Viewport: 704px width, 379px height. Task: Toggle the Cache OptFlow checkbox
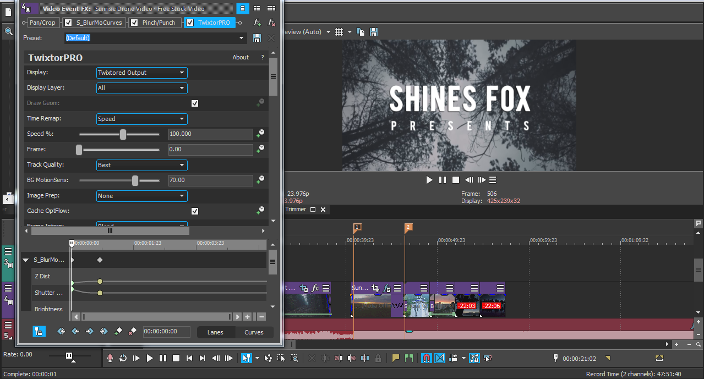(x=194, y=211)
